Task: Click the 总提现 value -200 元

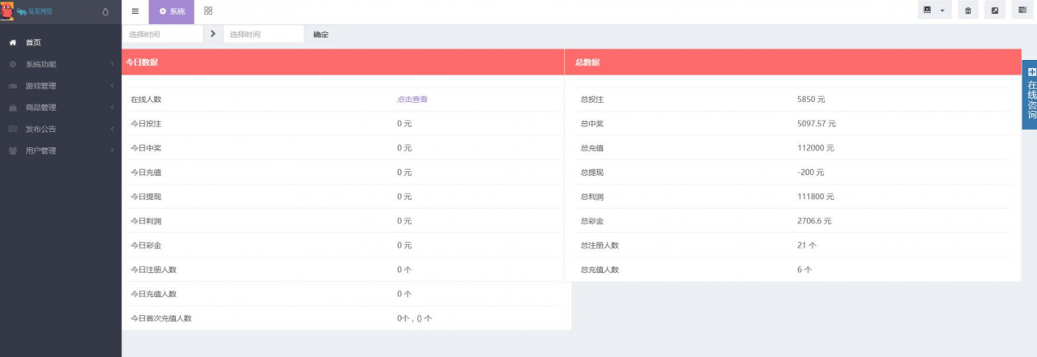Action: coord(811,172)
